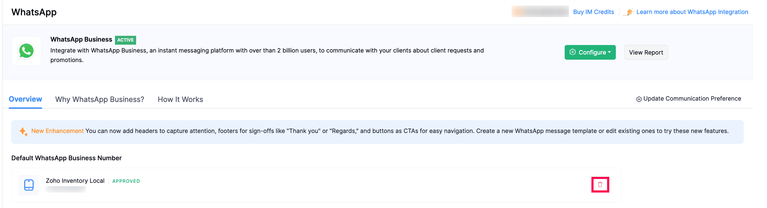Go to the How It Works tab

pos(180,100)
